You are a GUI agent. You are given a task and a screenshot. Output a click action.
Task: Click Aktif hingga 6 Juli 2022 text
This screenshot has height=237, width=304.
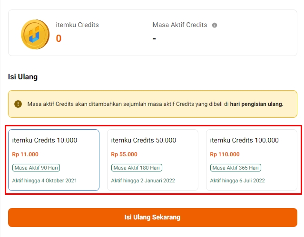[237, 180]
